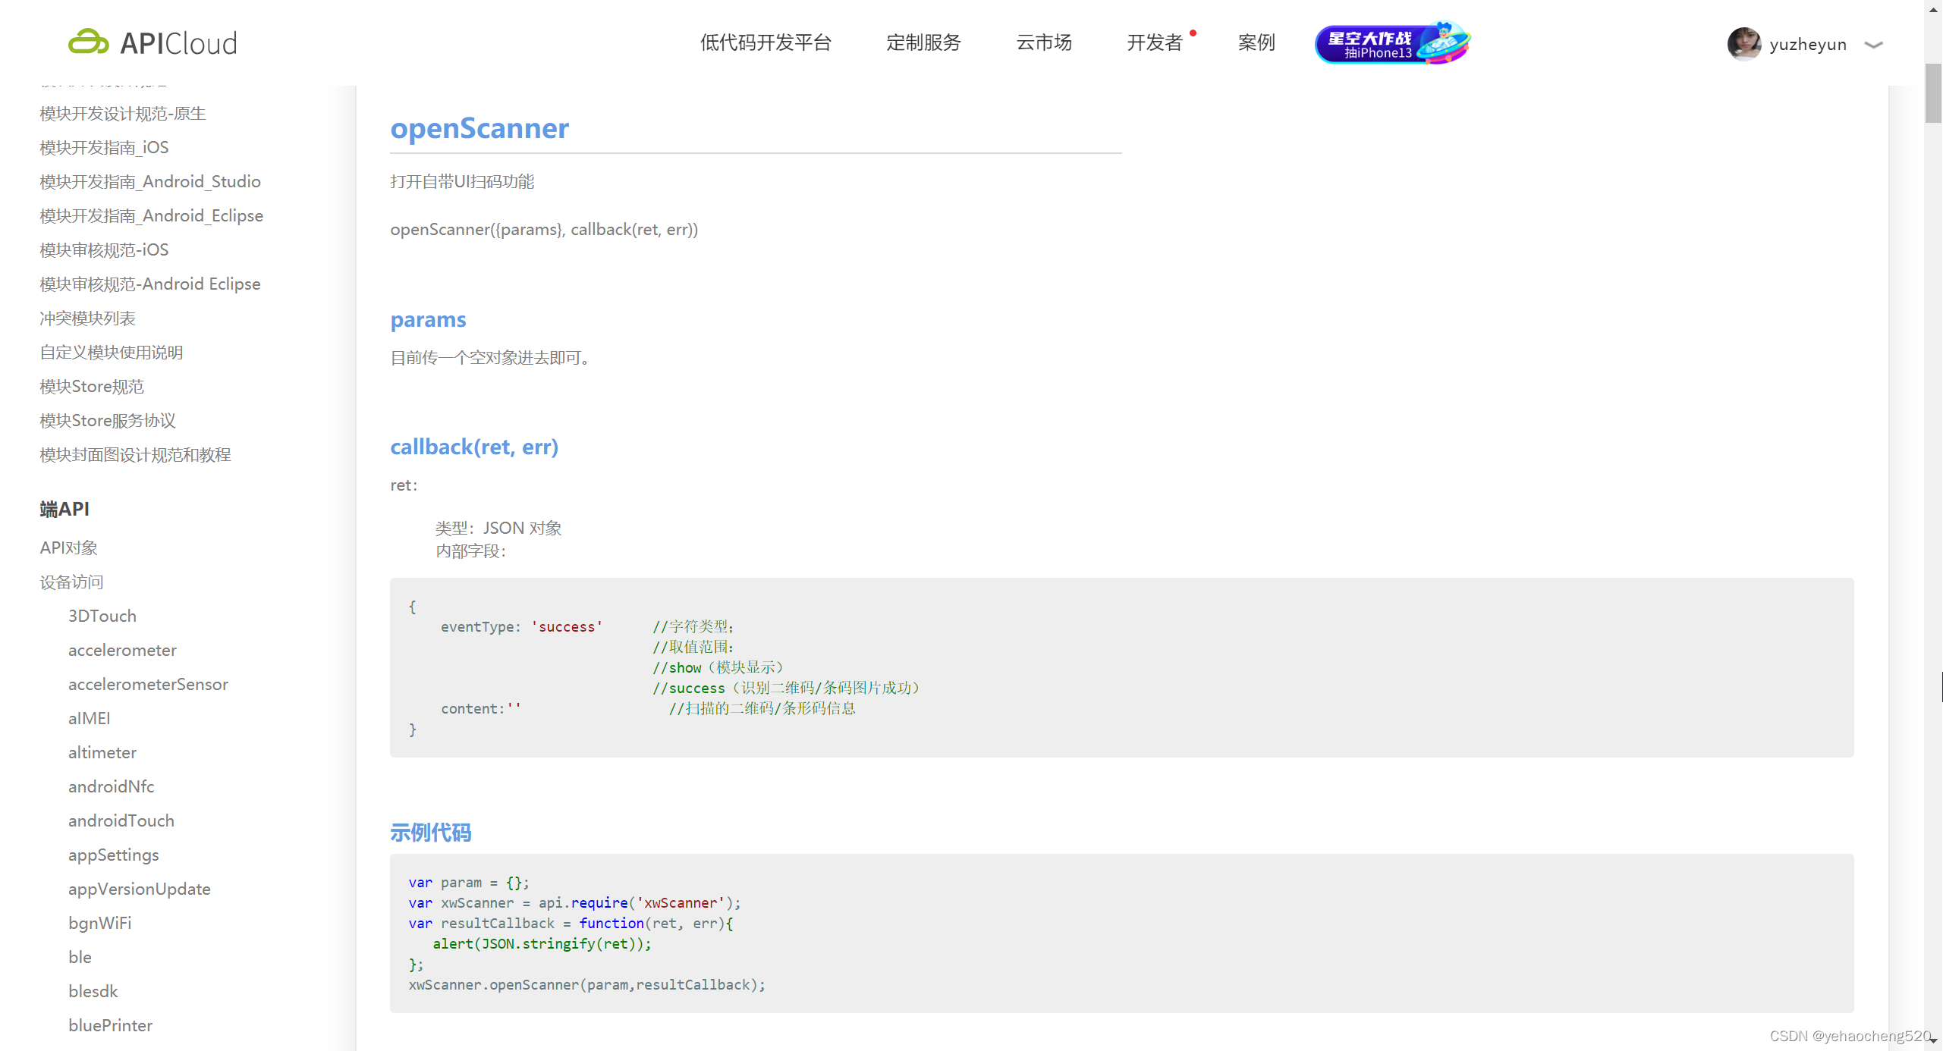This screenshot has height=1051, width=1943.
Task: Open 模块开发指南_Android_Studio doc link
Action: (150, 181)
